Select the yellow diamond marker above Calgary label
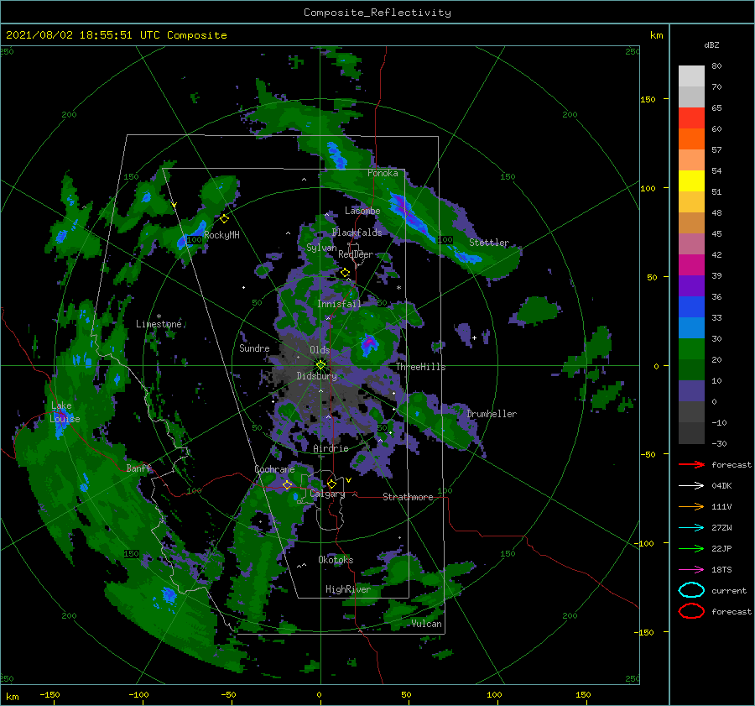 tap(331, 484)
